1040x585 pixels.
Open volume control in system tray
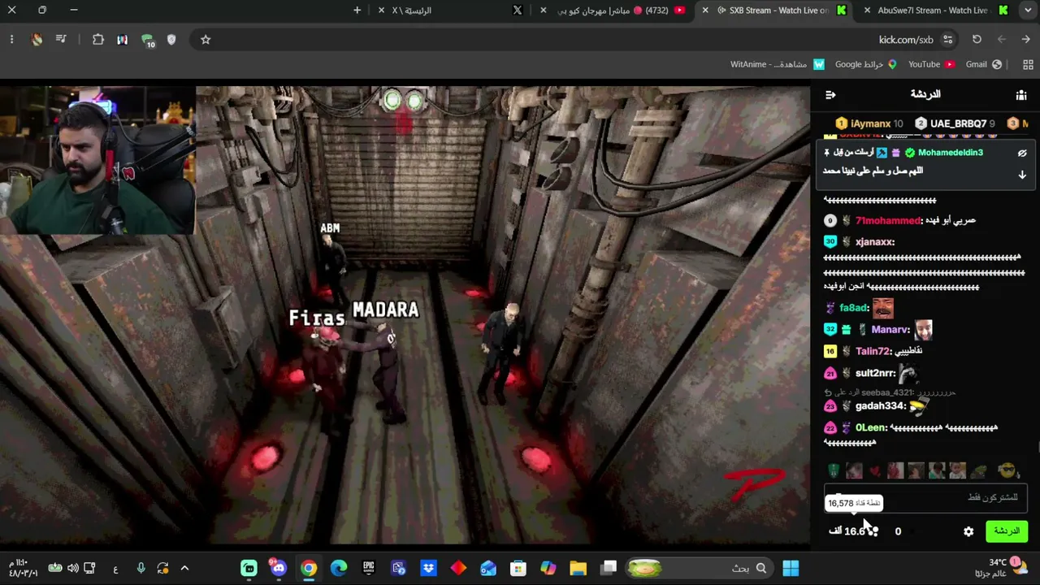coord(73,568)
